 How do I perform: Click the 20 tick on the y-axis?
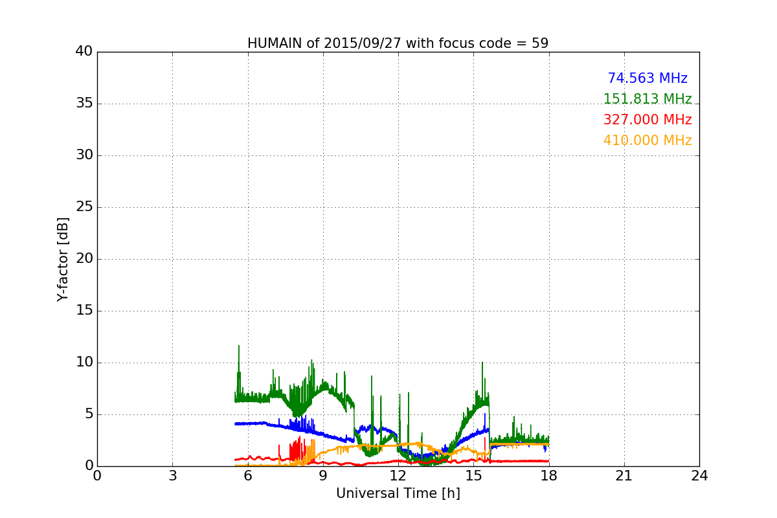click(84, 259)
